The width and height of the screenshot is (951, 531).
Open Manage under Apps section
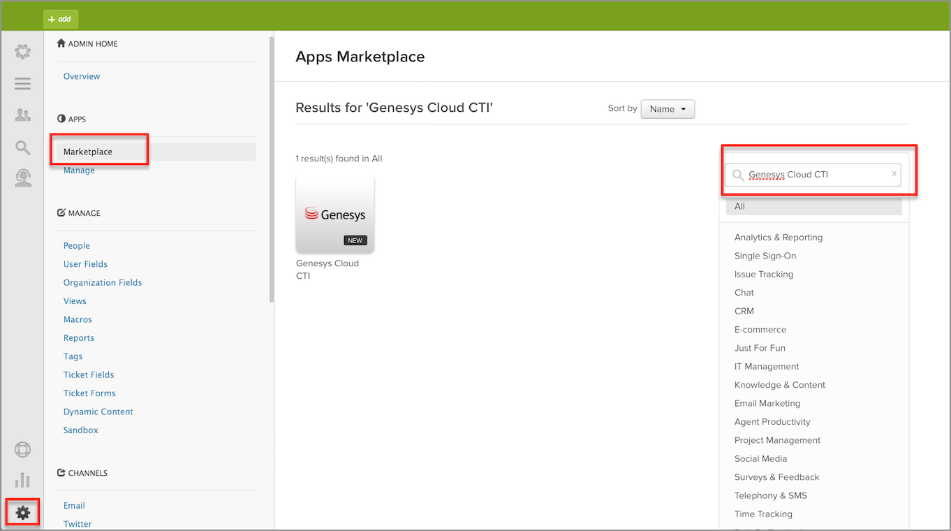(79, 170)
